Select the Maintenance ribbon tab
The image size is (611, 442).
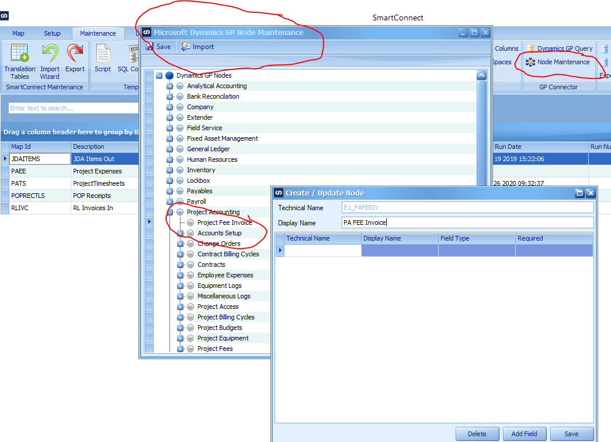point(98,33)
